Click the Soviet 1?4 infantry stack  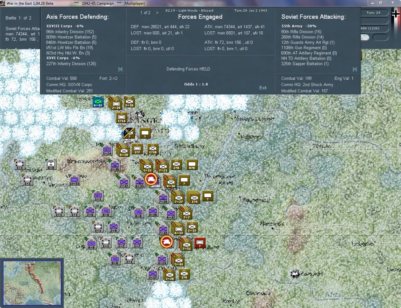click(x=193, y=197)
